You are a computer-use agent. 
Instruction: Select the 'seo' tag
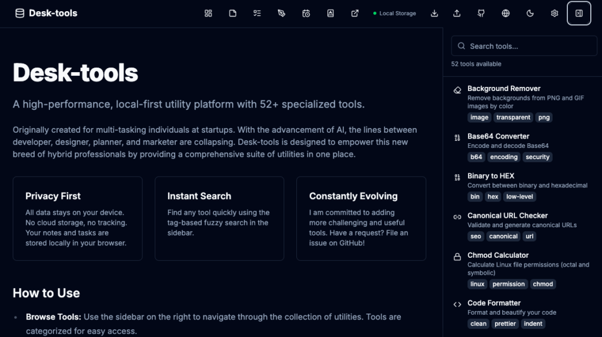(476, 237)
